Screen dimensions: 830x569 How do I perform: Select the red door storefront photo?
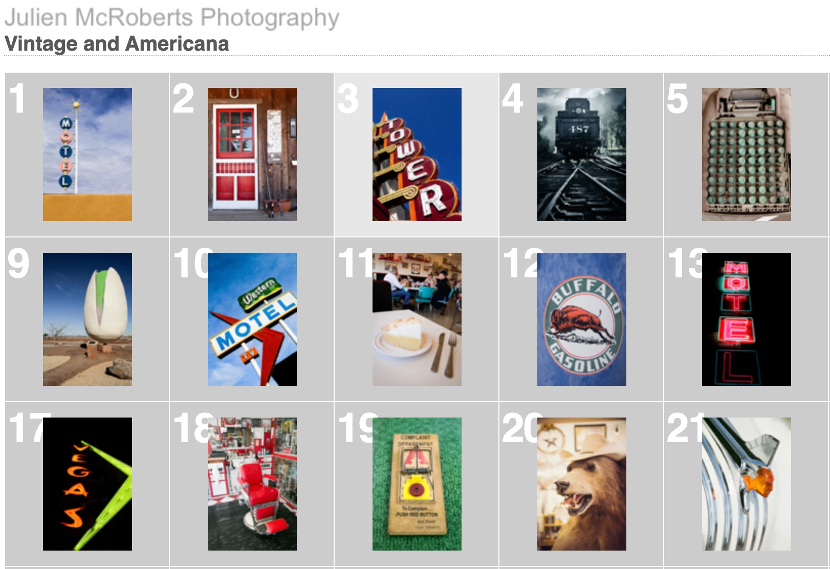252,155
